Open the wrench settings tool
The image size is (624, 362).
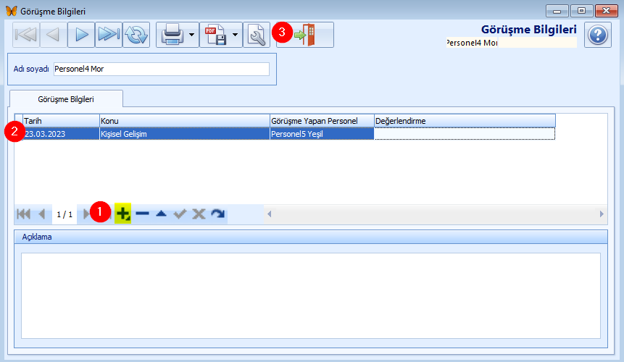256,35
